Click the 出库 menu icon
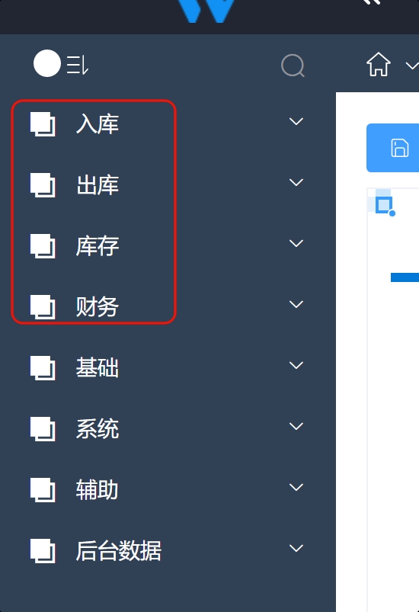Viewport: 419px width, 612px height. [x=43, y=185]
